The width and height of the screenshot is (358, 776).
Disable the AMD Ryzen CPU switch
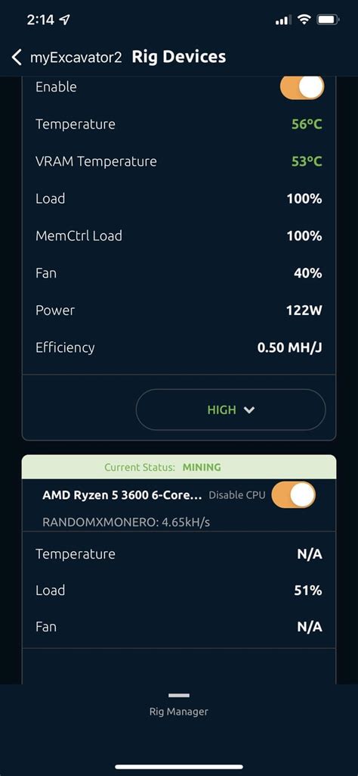pyautogui.click(x=293, y=494)
